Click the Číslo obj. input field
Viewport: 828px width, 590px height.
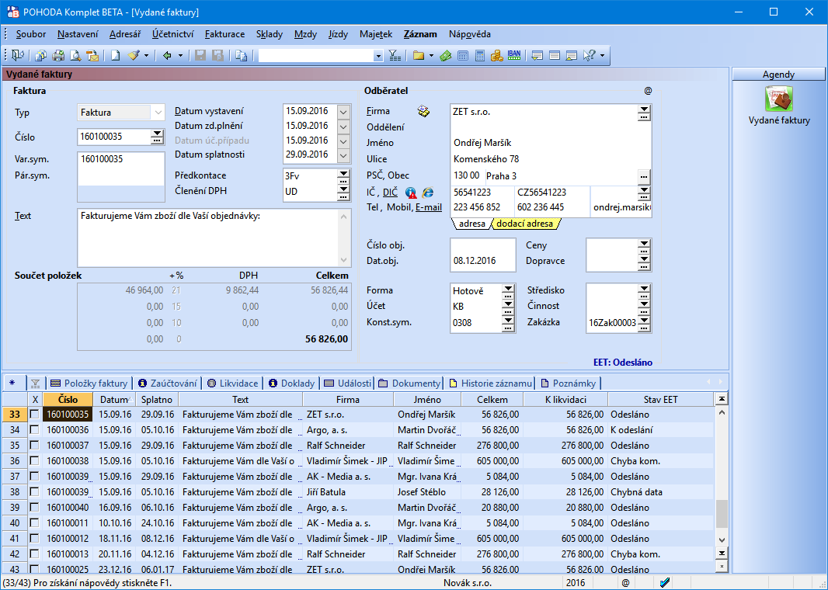(x=482, y=245)
